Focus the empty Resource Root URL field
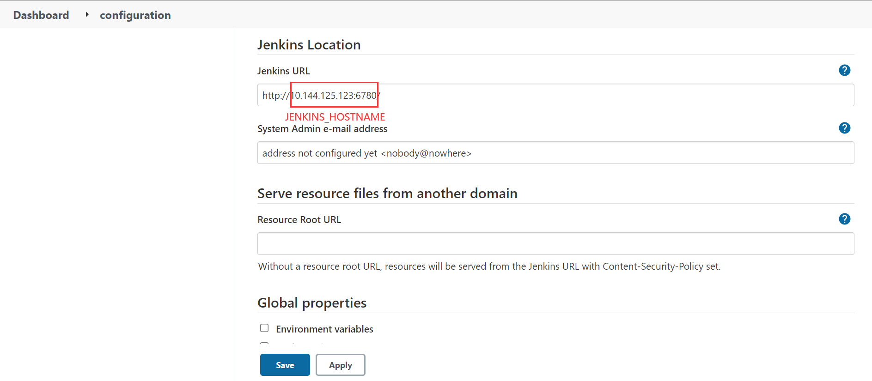The width and height of the screenshot is (872, 381). coord(555,244)
